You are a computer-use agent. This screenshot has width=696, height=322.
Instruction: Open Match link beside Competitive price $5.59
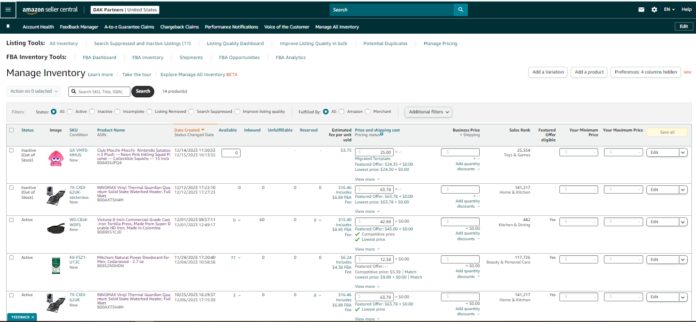click(410, 272)
